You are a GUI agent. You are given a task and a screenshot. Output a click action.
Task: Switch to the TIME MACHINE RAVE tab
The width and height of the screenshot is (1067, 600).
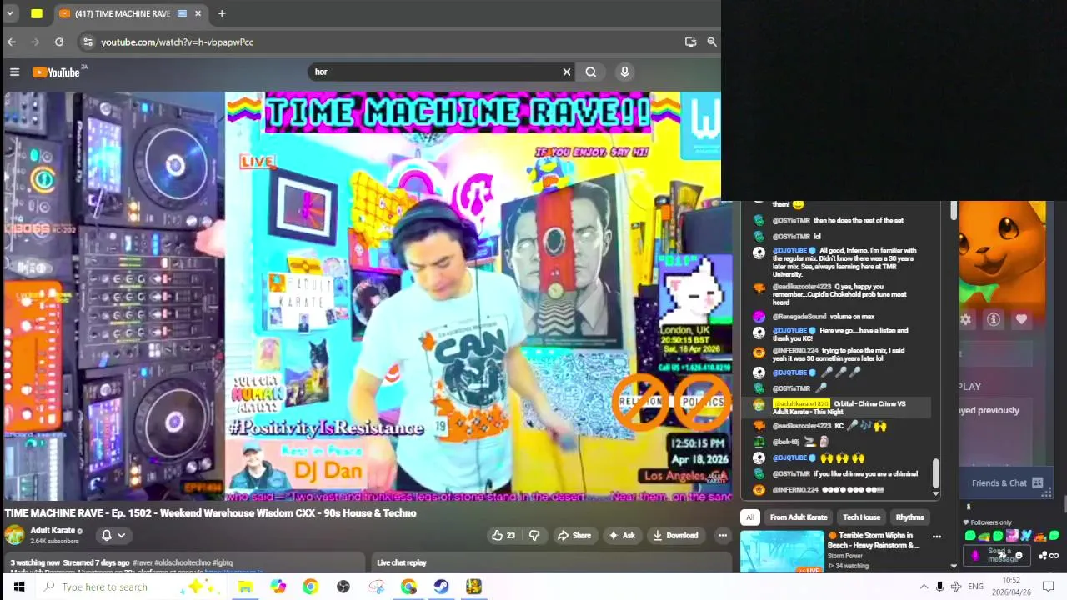coord(121,13)
